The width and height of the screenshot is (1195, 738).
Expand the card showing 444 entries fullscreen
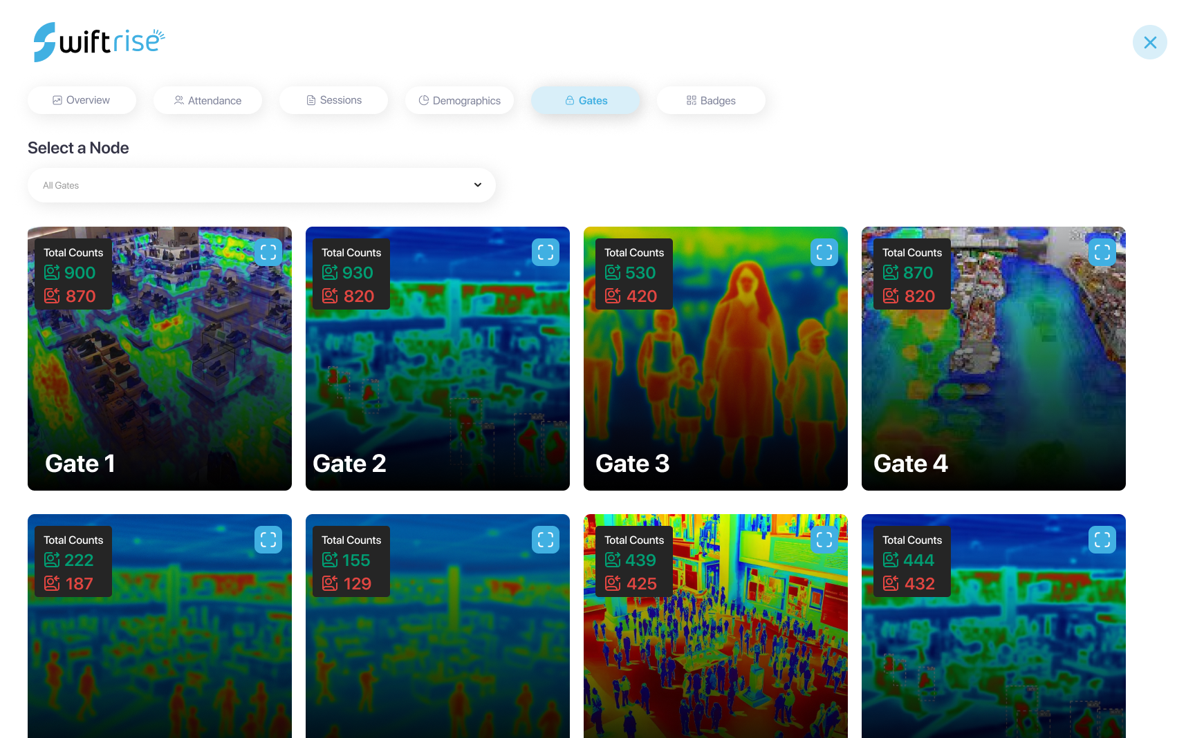[1102, 540]
